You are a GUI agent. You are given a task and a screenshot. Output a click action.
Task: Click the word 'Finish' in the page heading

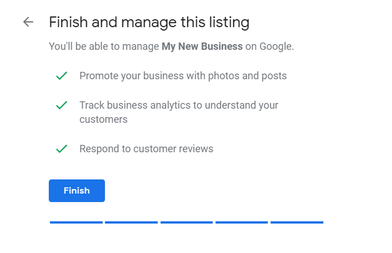click(x=66, y=23)
